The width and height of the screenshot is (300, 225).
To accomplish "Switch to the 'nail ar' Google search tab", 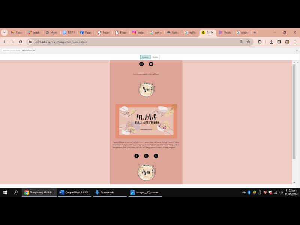I will tap(190, 33).
